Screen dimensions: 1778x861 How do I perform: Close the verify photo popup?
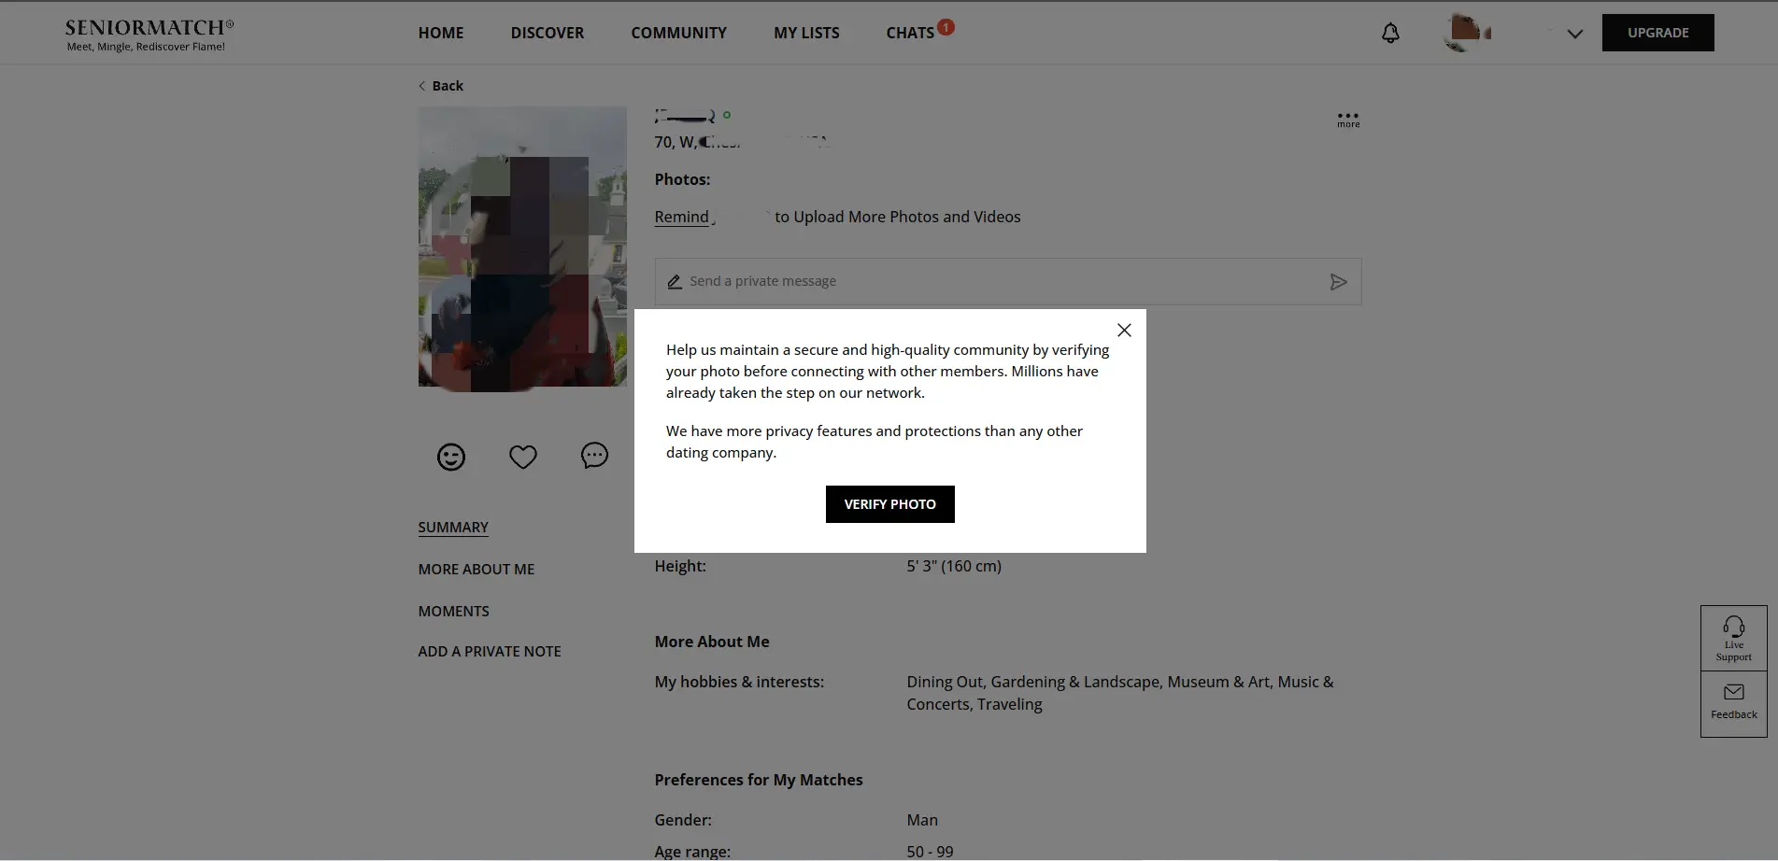[1124, 331]
